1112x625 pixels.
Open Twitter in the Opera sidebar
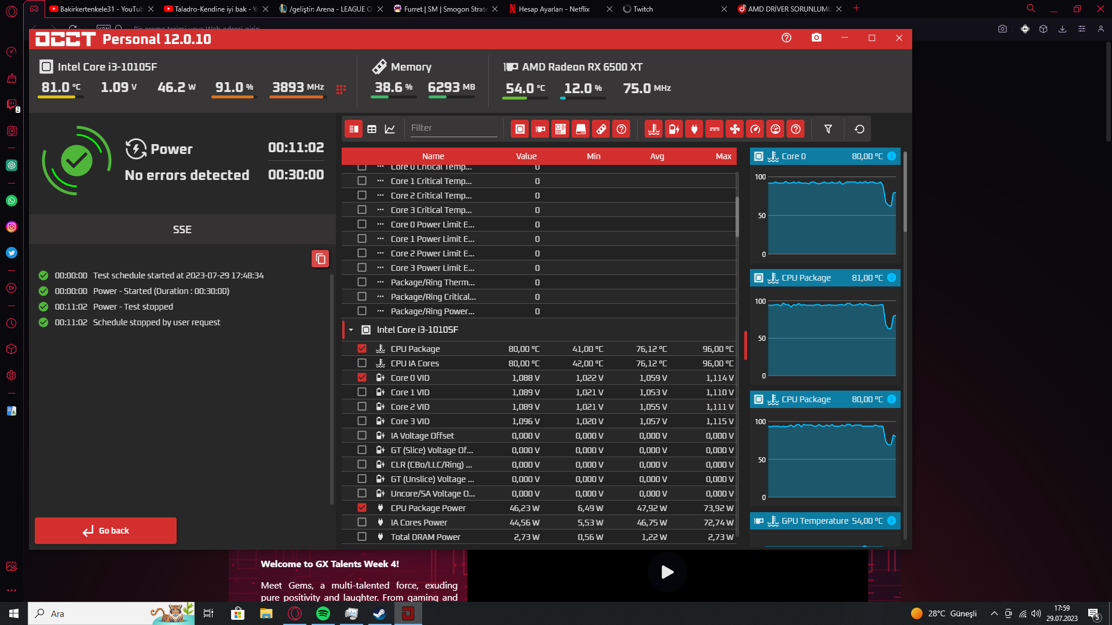[12, 253]
